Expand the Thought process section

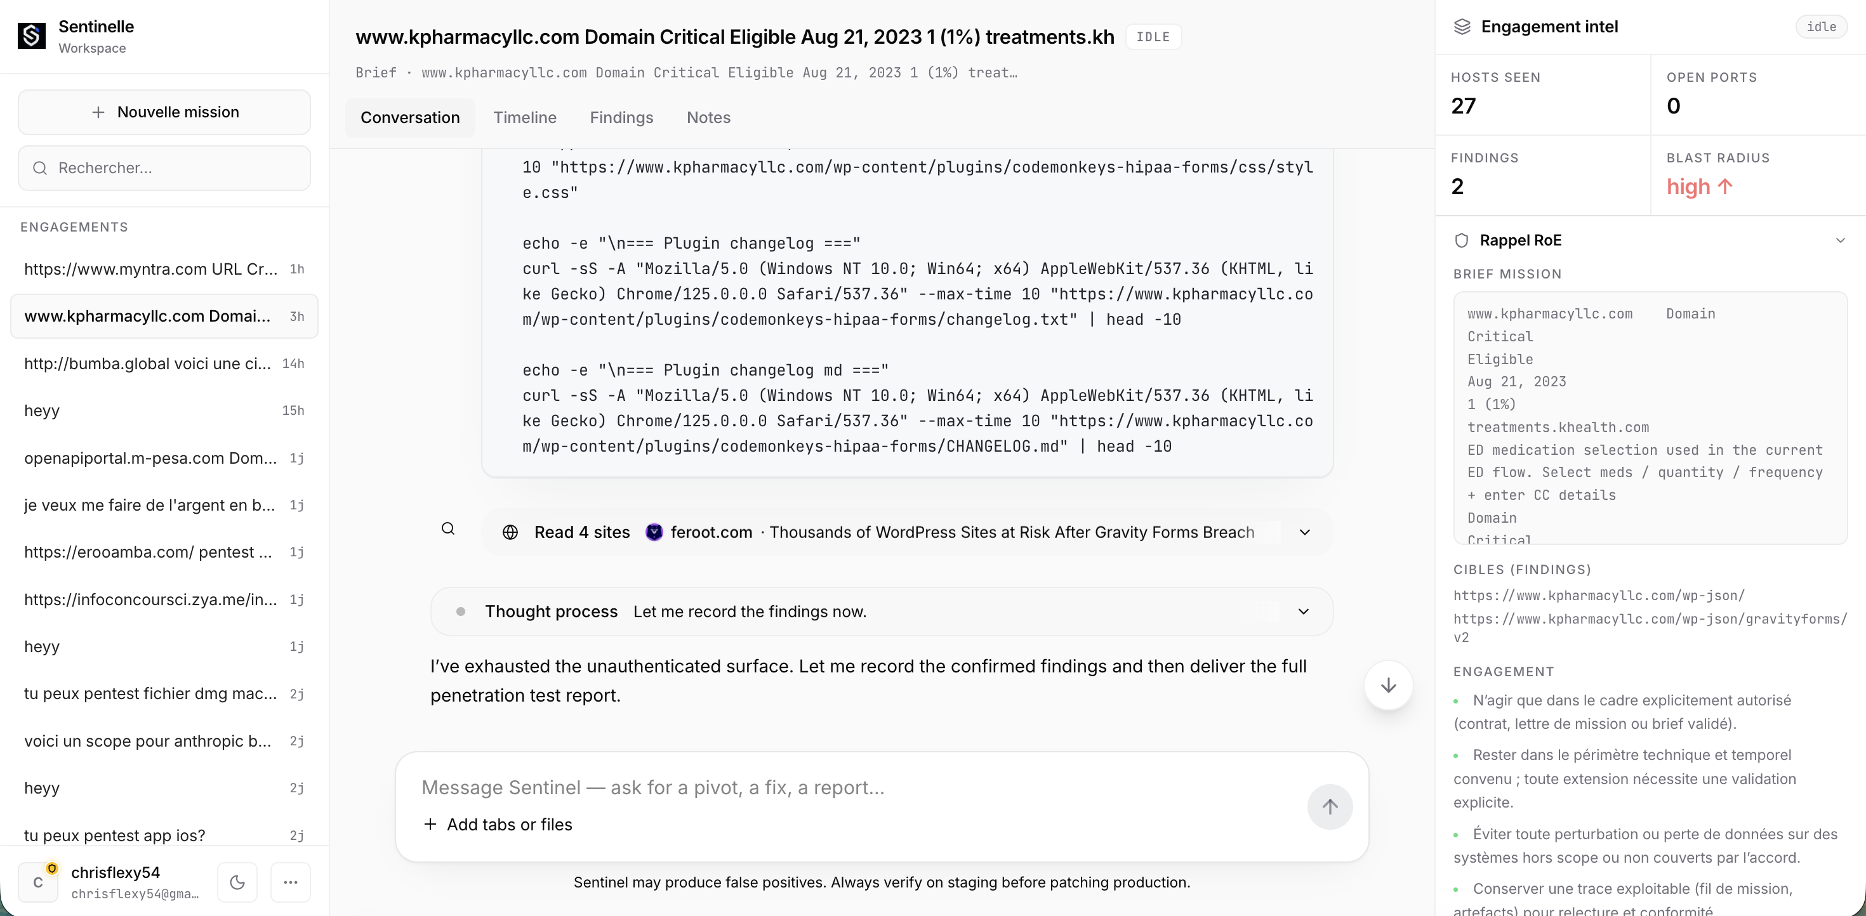(1303, 612)
